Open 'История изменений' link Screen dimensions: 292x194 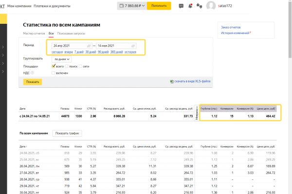point(235,33)
